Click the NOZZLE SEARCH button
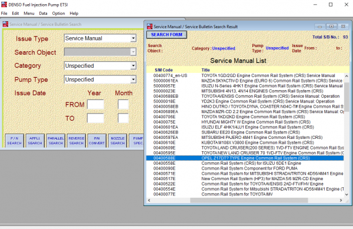Viewport: 353px width, 229px height. [118, 141]
